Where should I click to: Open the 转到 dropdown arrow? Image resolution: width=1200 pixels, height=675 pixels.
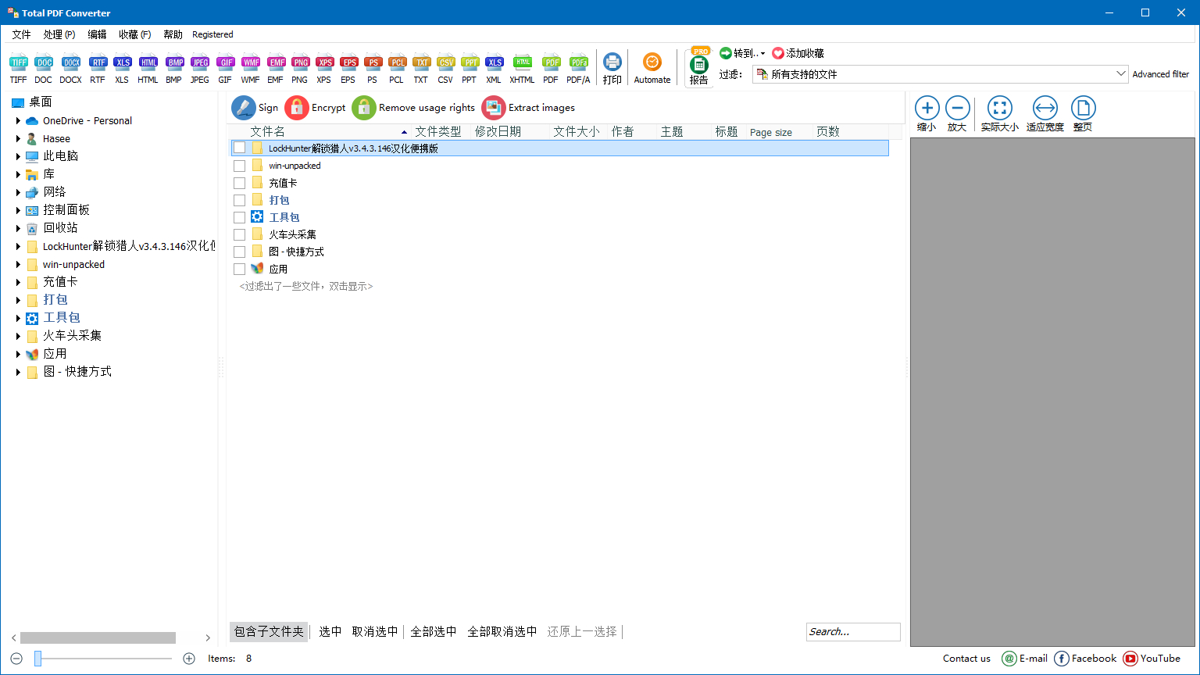pos(762,53)
